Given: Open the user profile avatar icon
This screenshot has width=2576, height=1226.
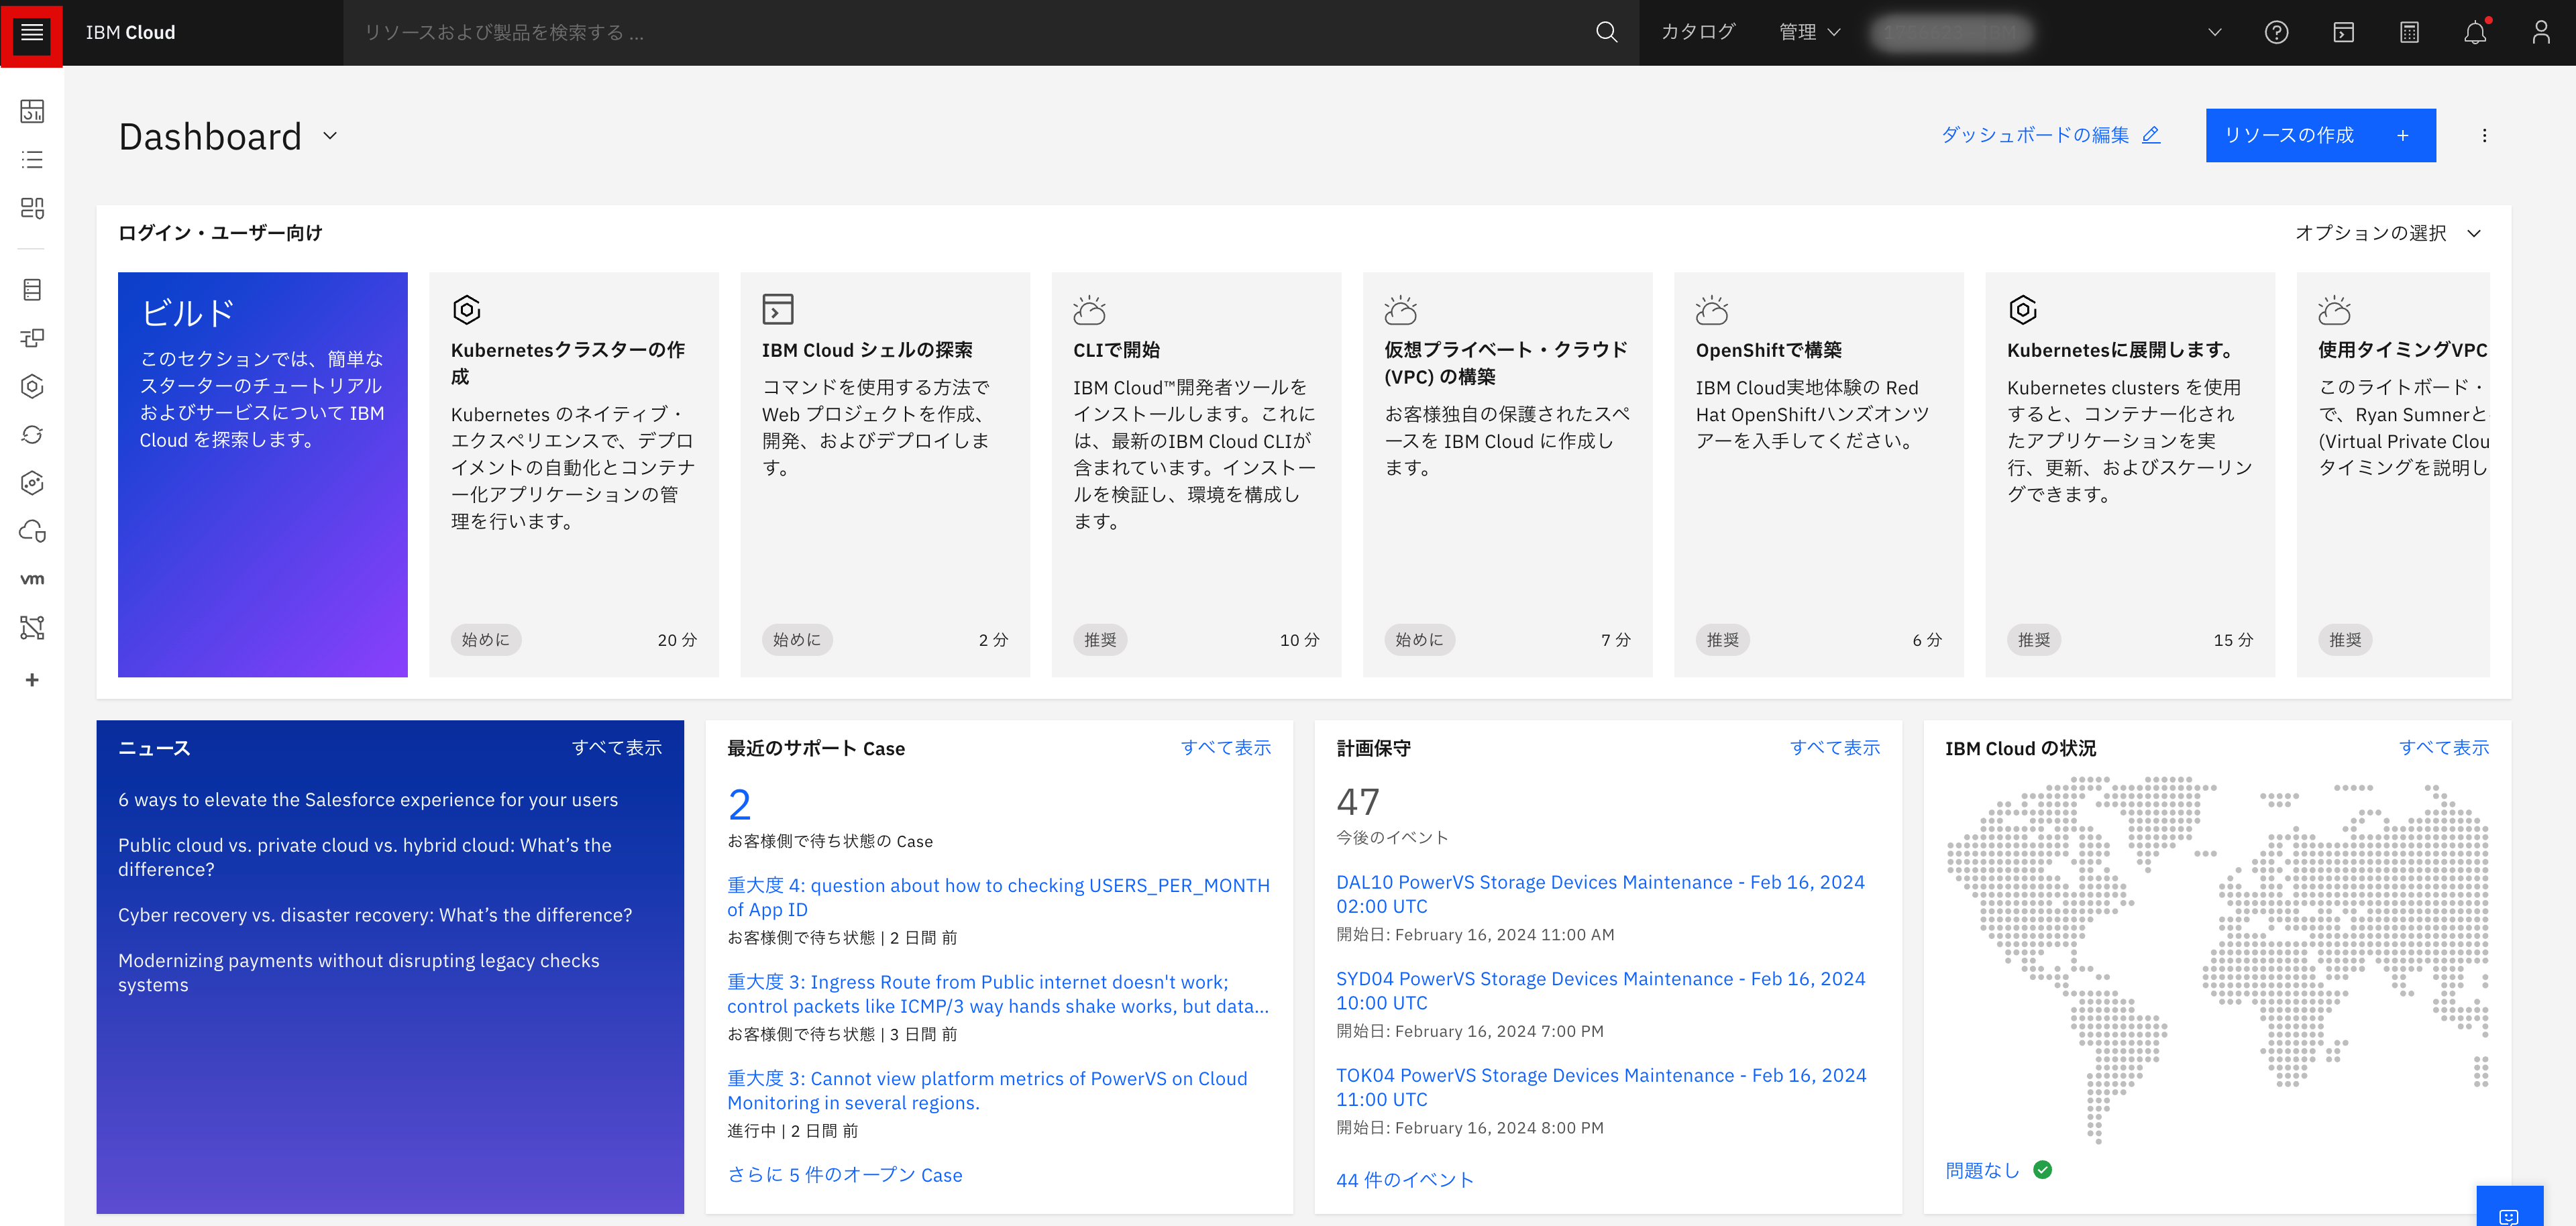Looking at the screenshot, I should click(x=2543, y=32).
